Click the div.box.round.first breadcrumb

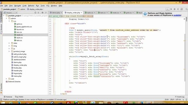[x=72, y=16]
